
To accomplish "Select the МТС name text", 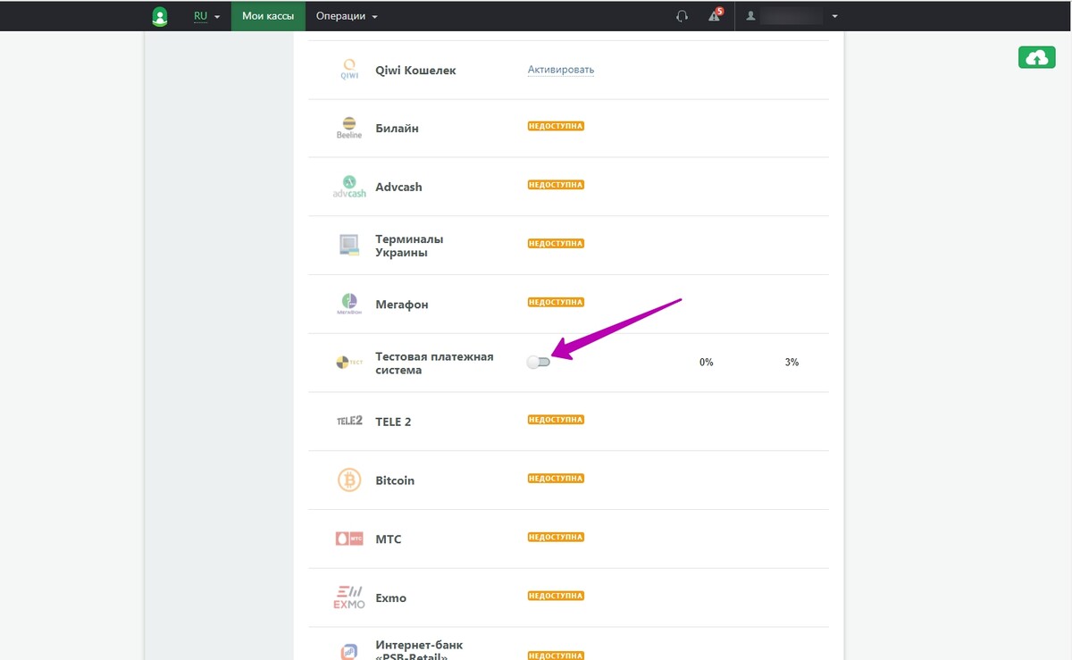I will [389, 539].
